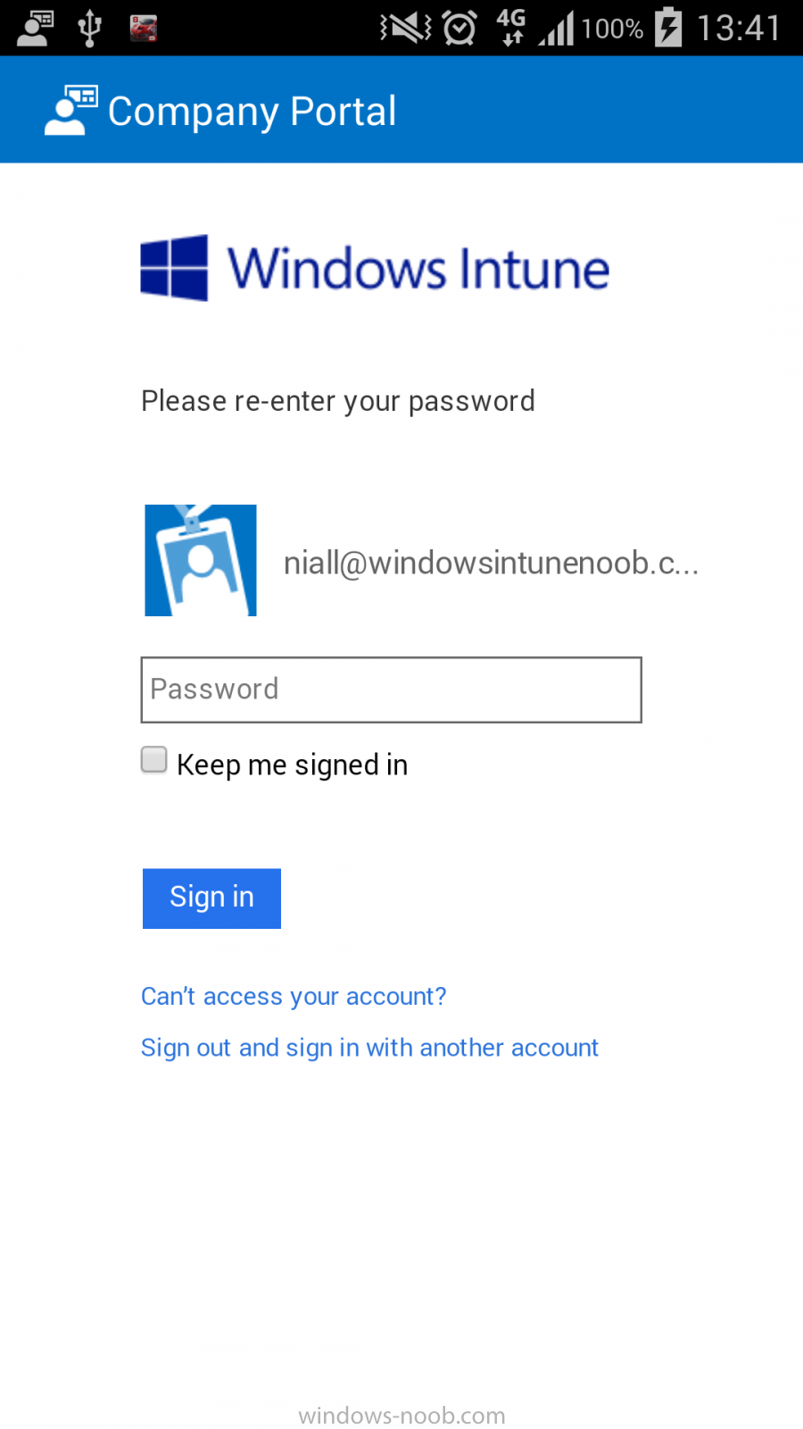Viewport: 803px width, 1429px height.
Task: Click the Keep me signed in label
Action: pos(292,765)
